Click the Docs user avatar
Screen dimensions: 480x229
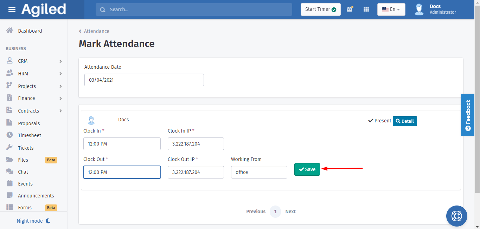(x=419, y=9)
